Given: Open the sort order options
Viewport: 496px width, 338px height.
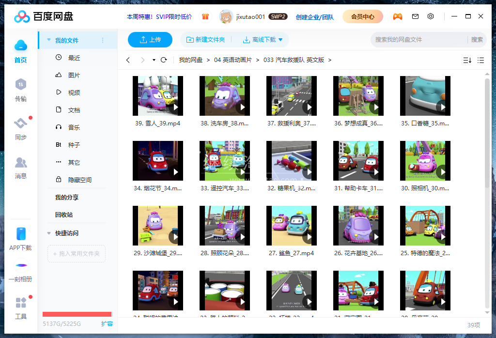Looking at the screenshot, I should [x=467, y=60].
